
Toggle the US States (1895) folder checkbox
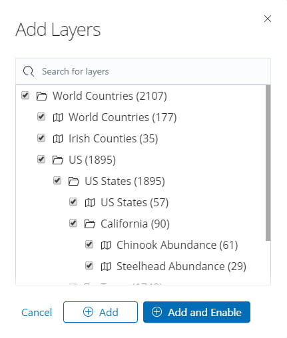57,181
